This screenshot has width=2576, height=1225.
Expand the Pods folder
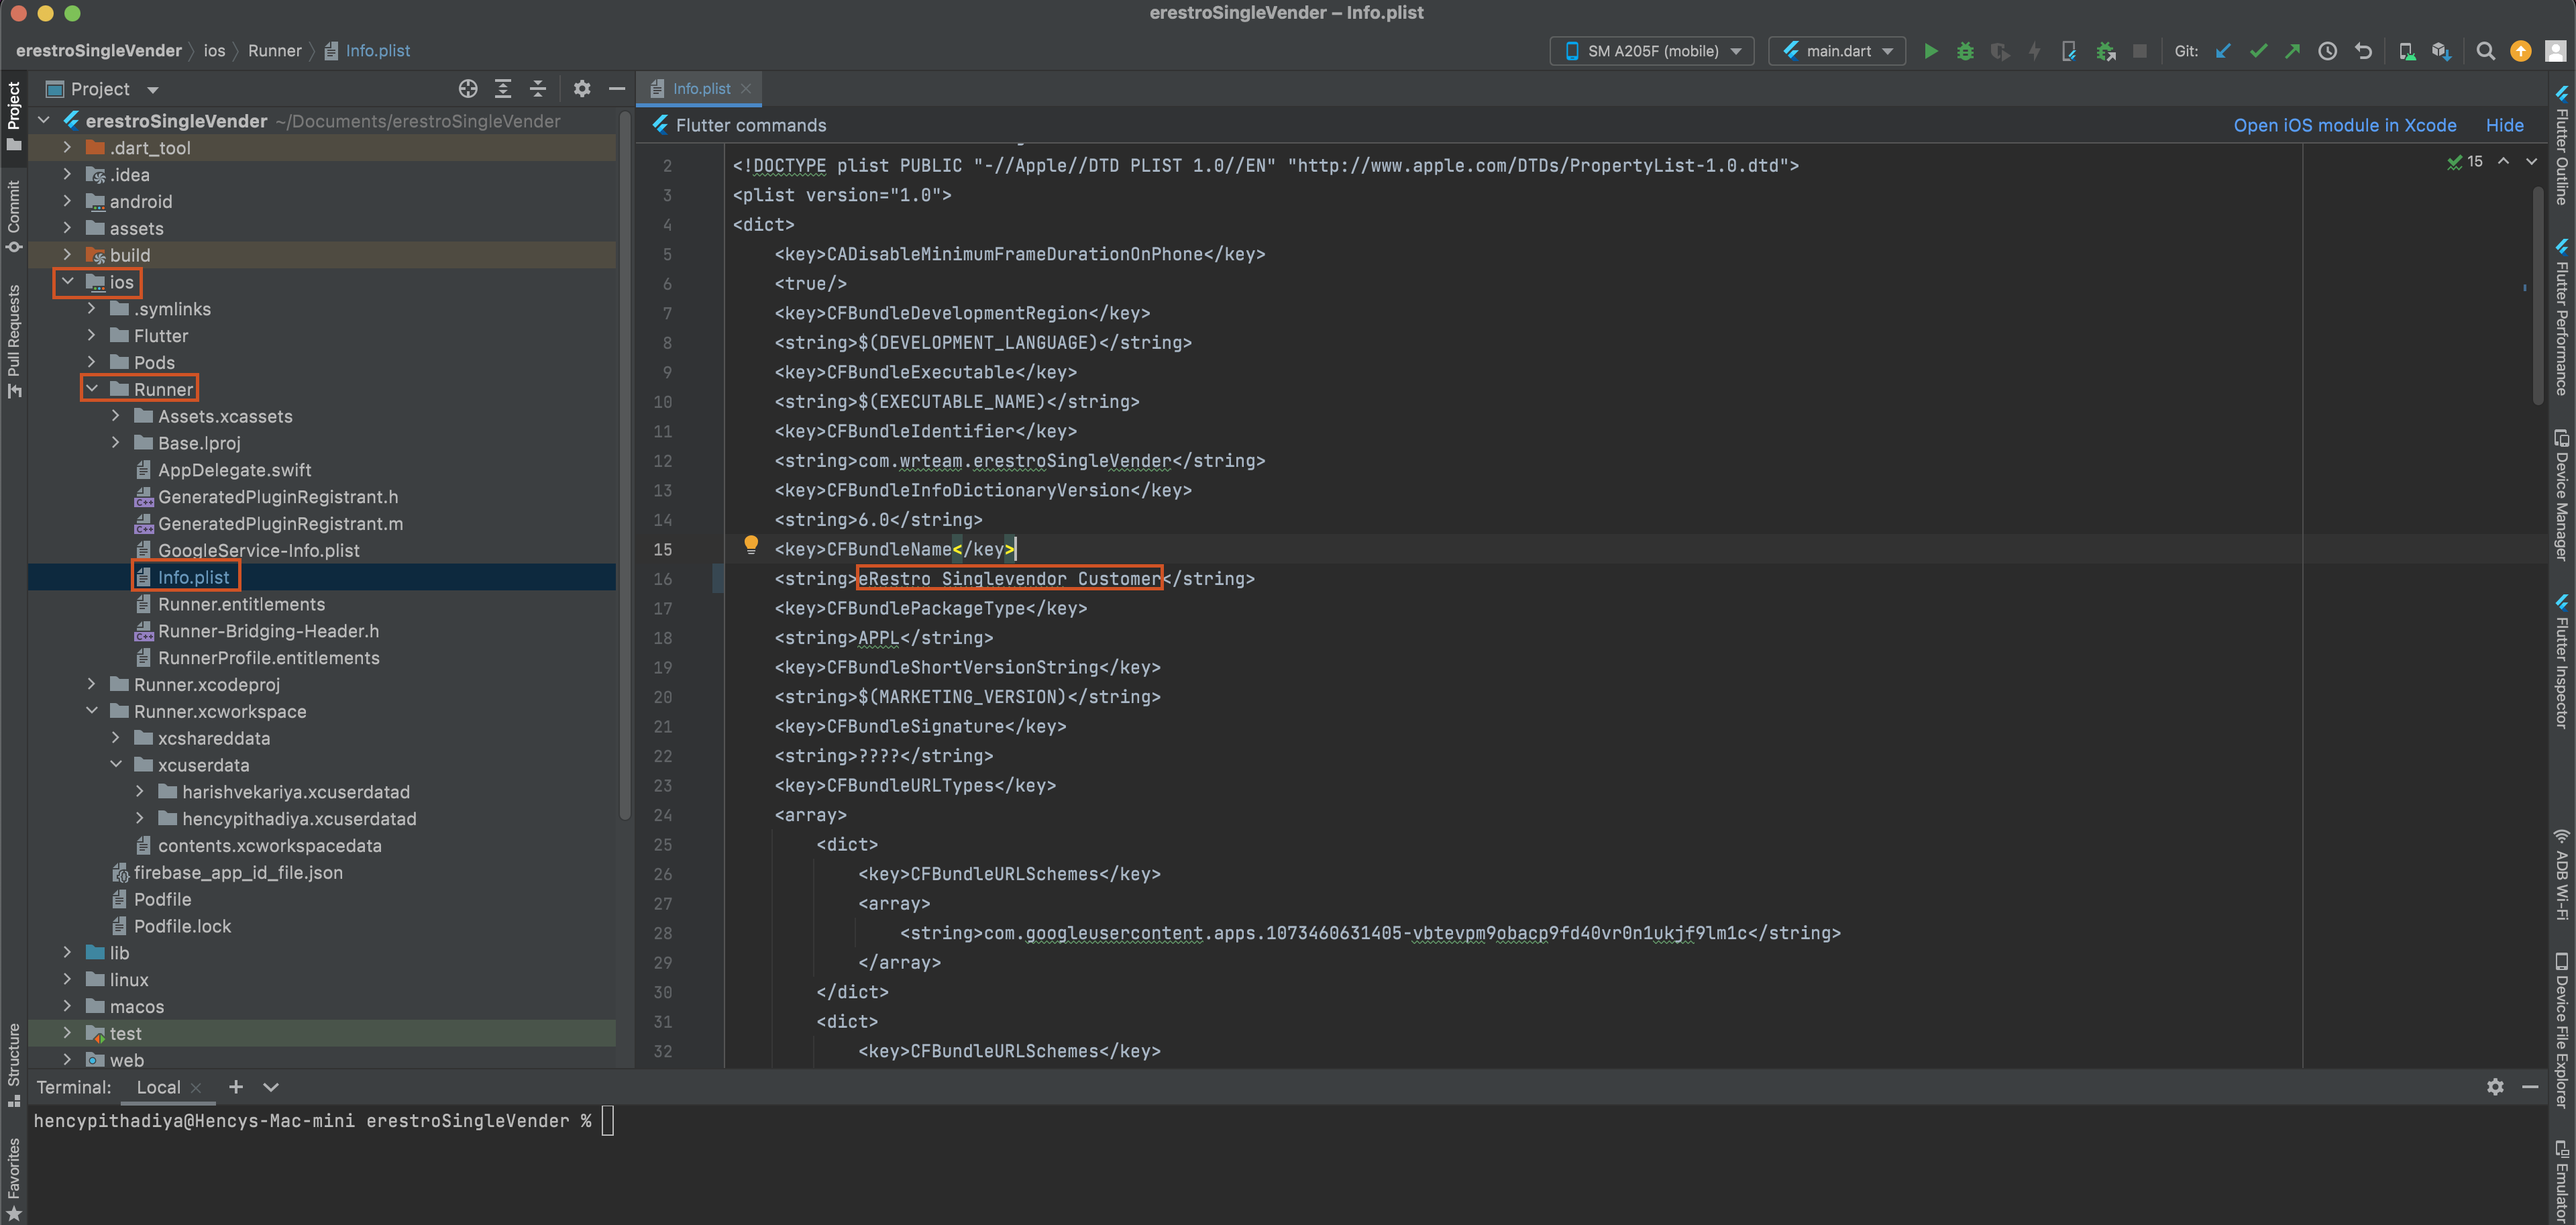pyautogui.click(x=91, y=362)
